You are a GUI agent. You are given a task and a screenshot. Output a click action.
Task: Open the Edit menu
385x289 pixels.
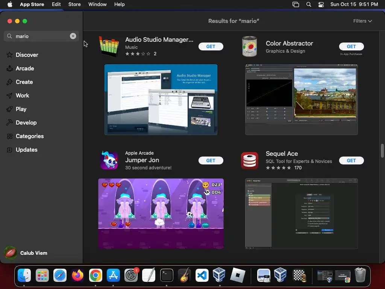pyautogui.click(x=56, y=4)
